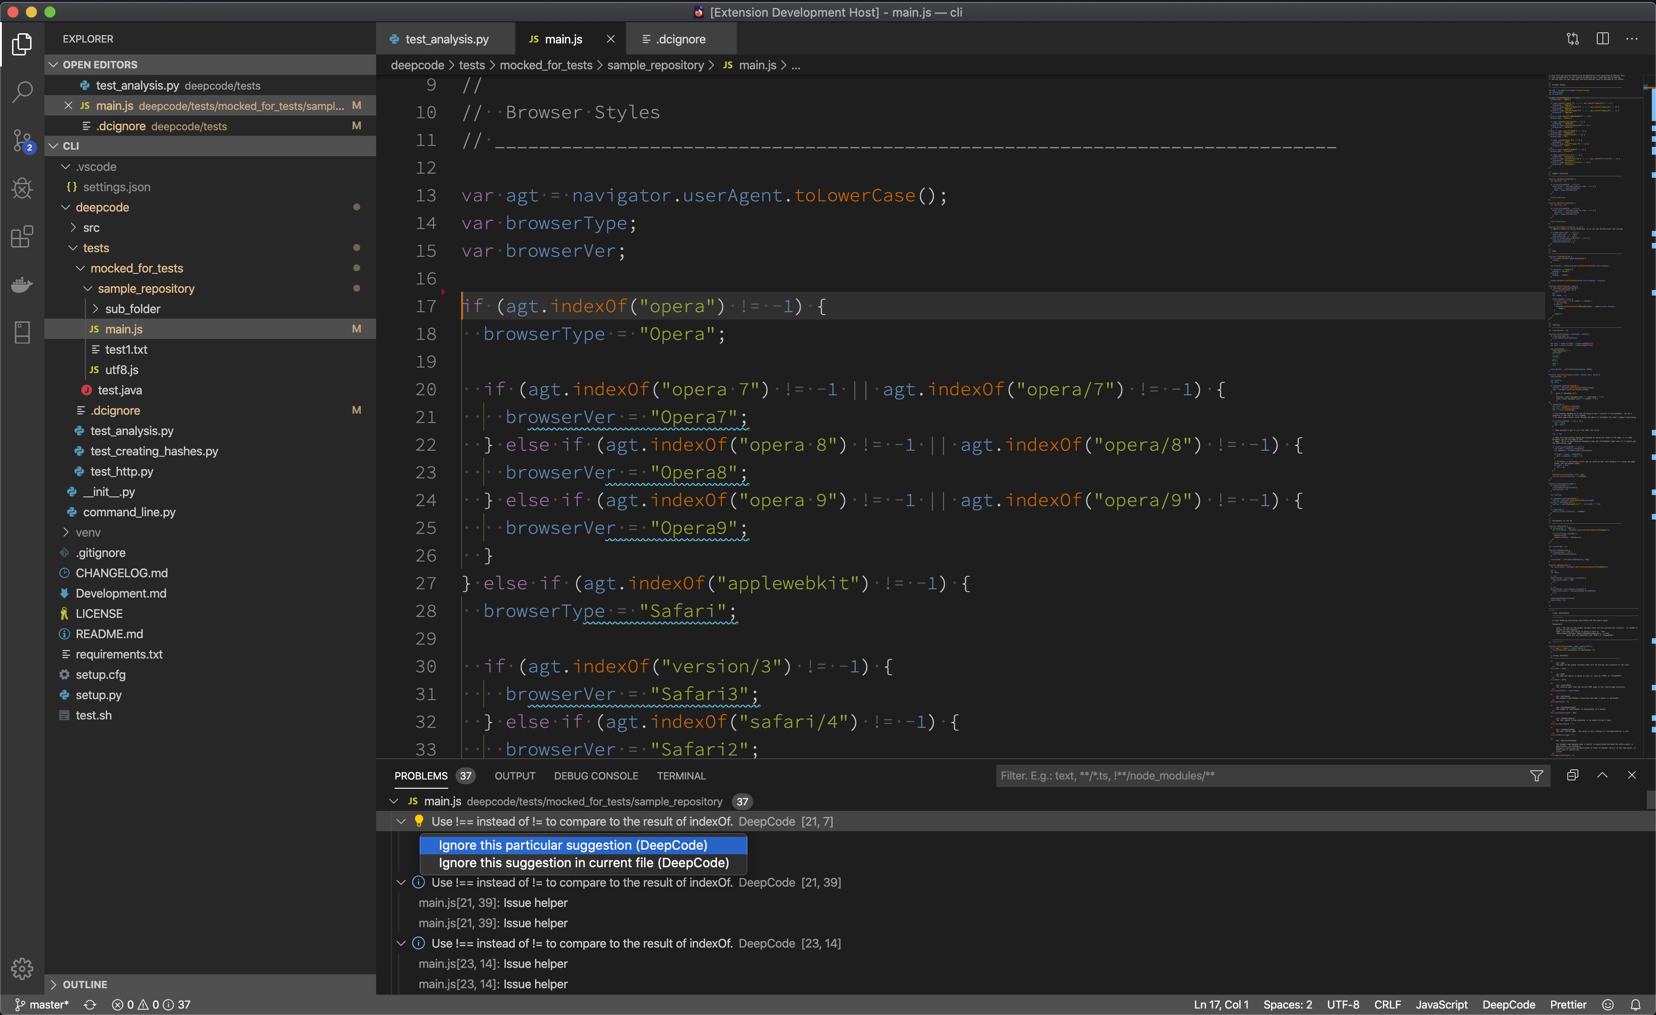The image size is (1656, 1015).
Task: Expand the OUTLINE section
Action: 54,984
